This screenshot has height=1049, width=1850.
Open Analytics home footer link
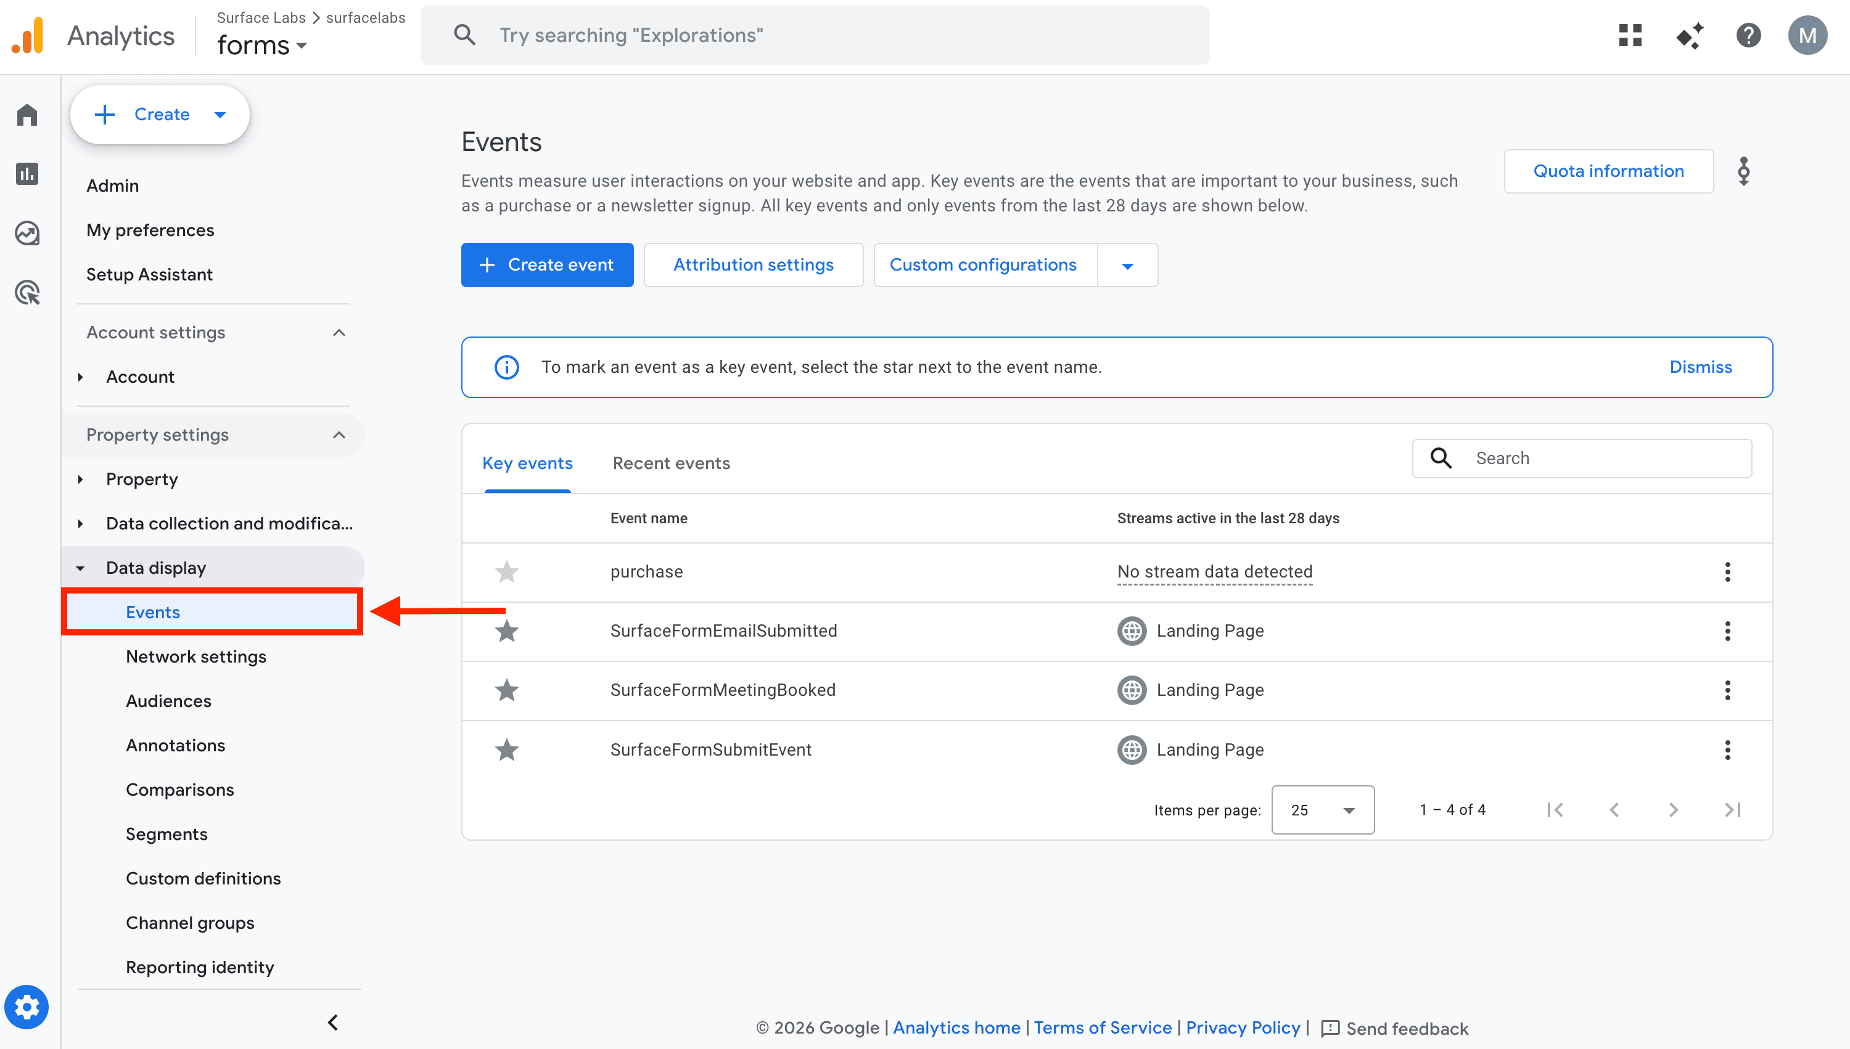(x=956, y=1028)
